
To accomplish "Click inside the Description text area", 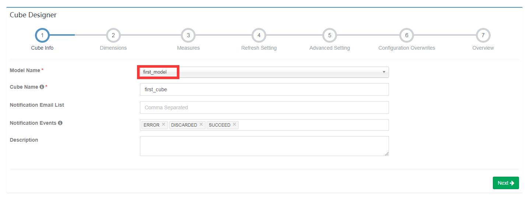I will tap(264, 146).
